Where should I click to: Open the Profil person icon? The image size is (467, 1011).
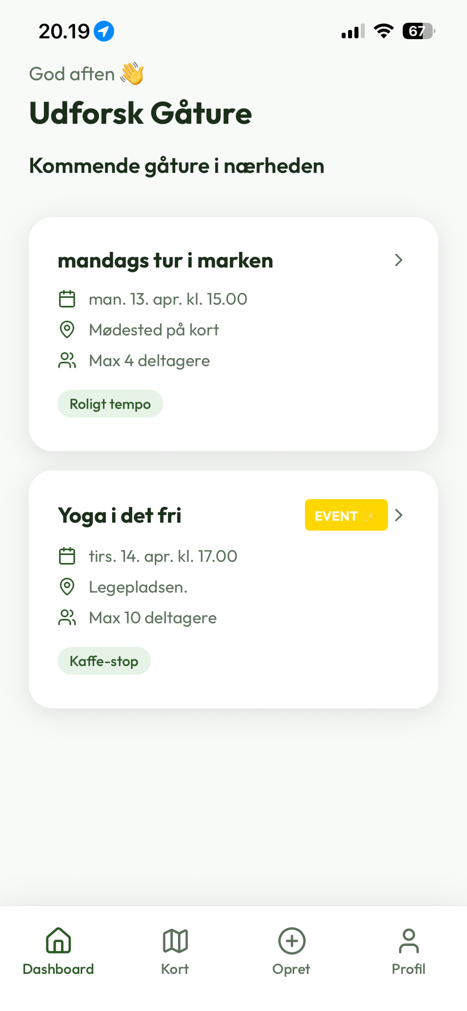tap(408, 940)
